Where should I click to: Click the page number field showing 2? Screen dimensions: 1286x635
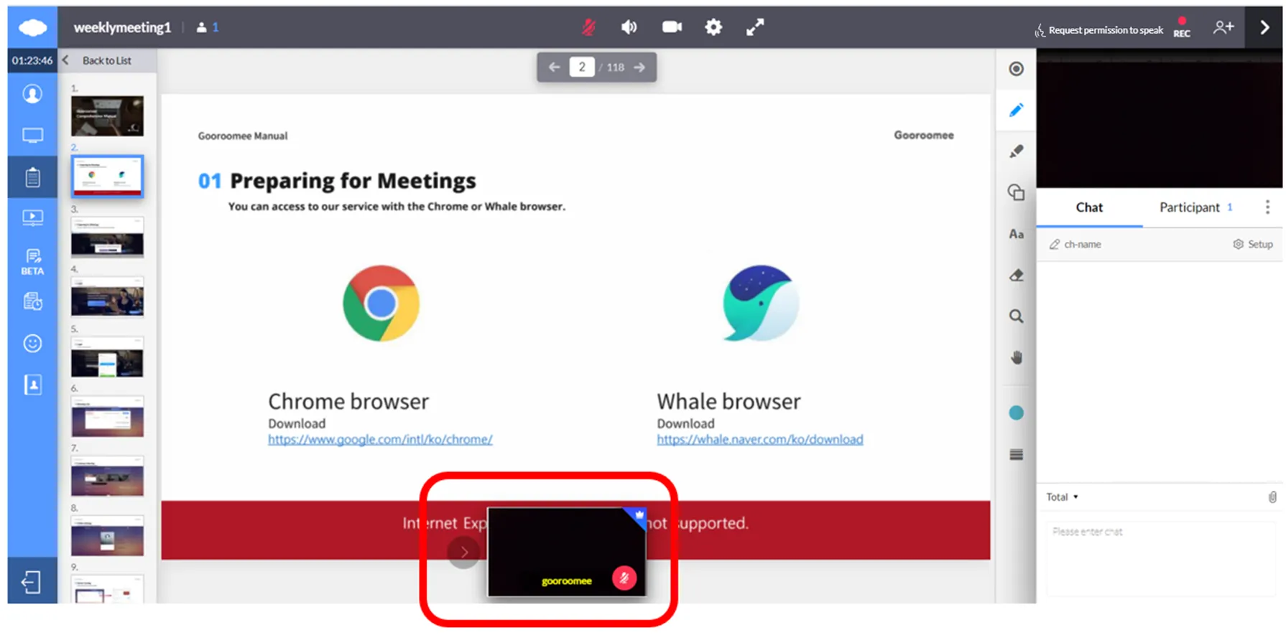pos(582,67)
